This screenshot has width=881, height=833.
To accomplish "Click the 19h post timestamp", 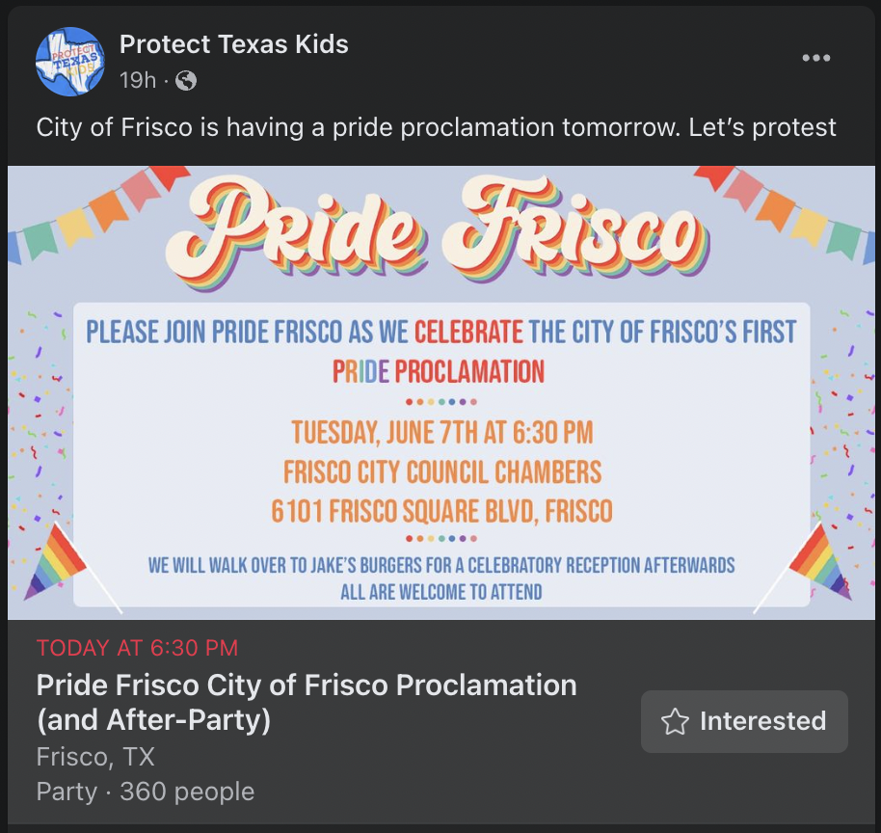I will [137, 81].
